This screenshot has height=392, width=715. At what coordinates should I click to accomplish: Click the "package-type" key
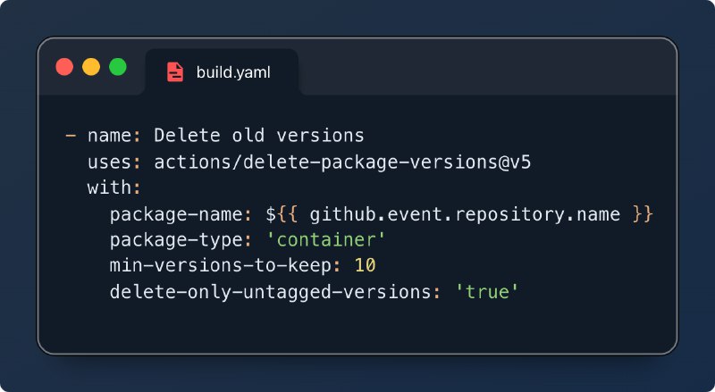pyautogui.click(x=181, y=240)
